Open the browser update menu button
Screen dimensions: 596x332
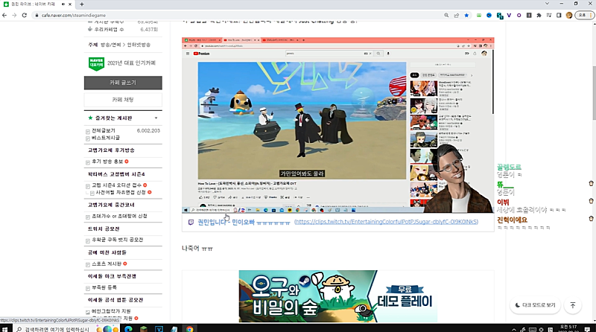[585, 15]
